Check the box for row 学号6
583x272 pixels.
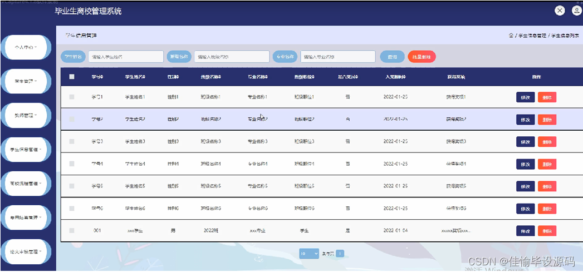tap(72, 209)
